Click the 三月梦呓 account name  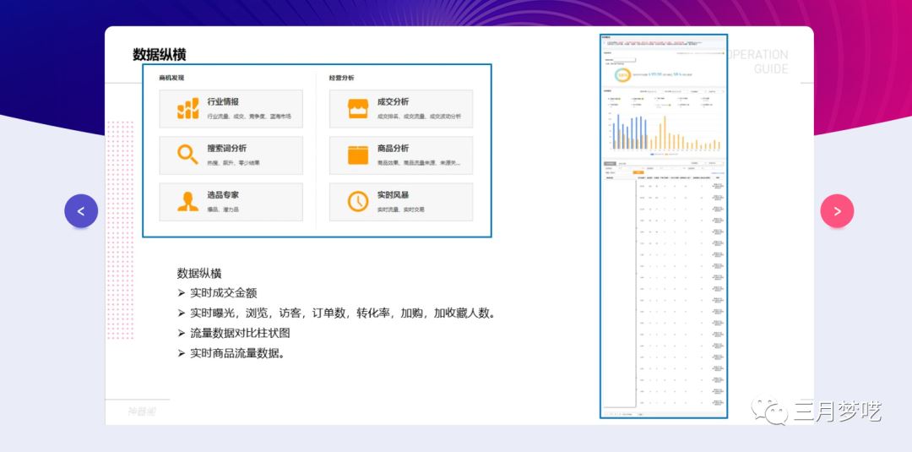point(837,411)
